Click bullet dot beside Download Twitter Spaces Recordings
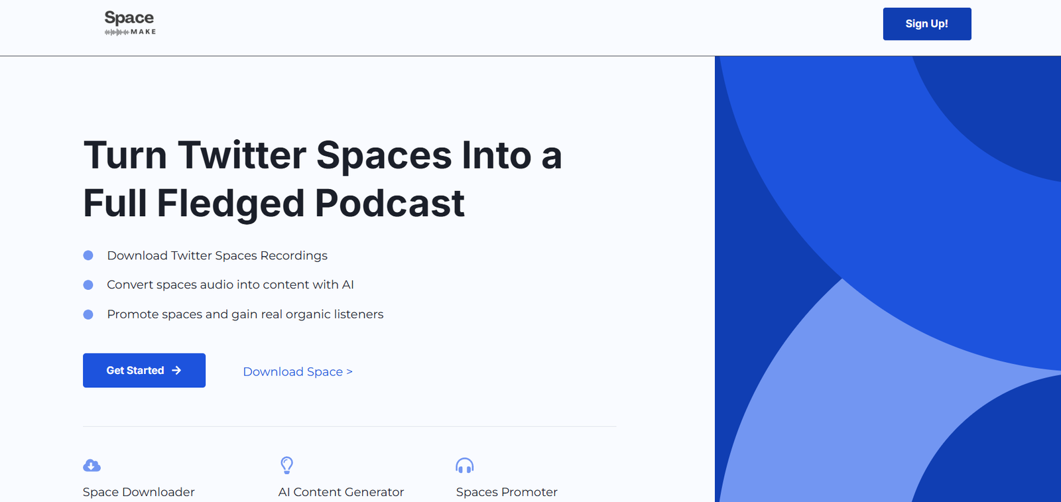The width and height of the screenshot is (1061, 502). click(x=88, y=255)
